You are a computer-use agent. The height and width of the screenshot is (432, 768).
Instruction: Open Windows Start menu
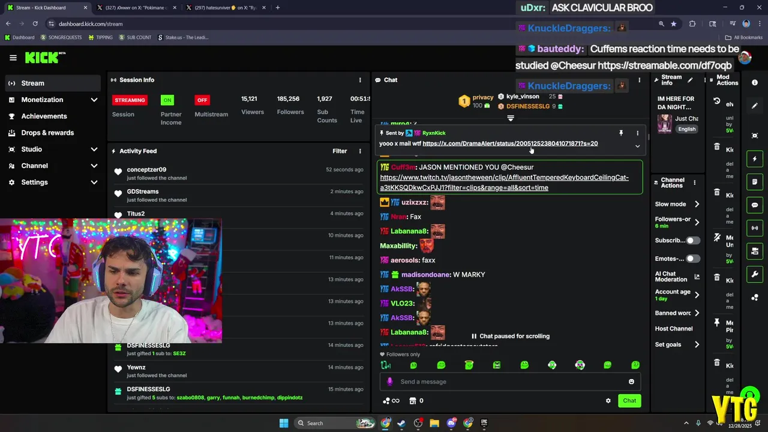(284, 423)
